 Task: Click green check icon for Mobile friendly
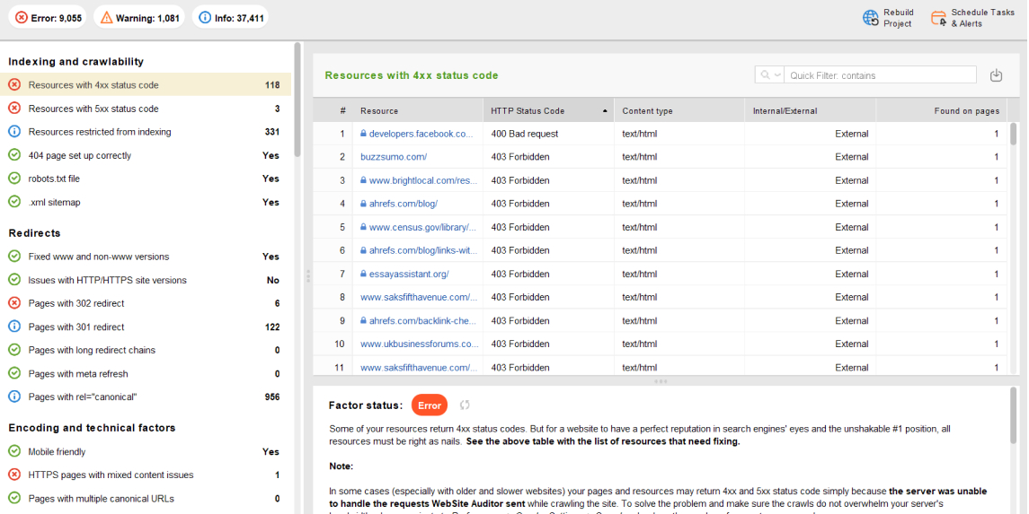point(14,451)
